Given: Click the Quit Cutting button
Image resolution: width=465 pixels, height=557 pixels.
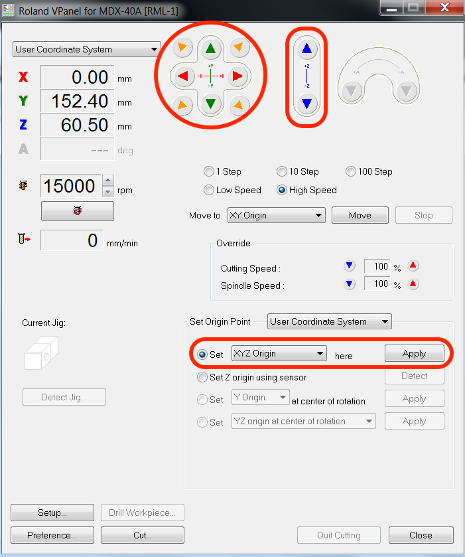Looking at the screenshot, I should (x=338, y=535).
